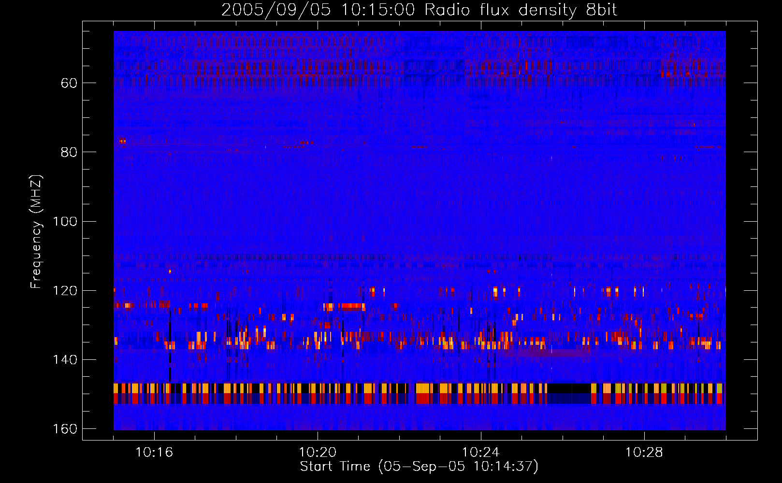The width and height of the screenshot is (782, 483).
Task: Click the 140 frequency tick label
Action: 65,360
